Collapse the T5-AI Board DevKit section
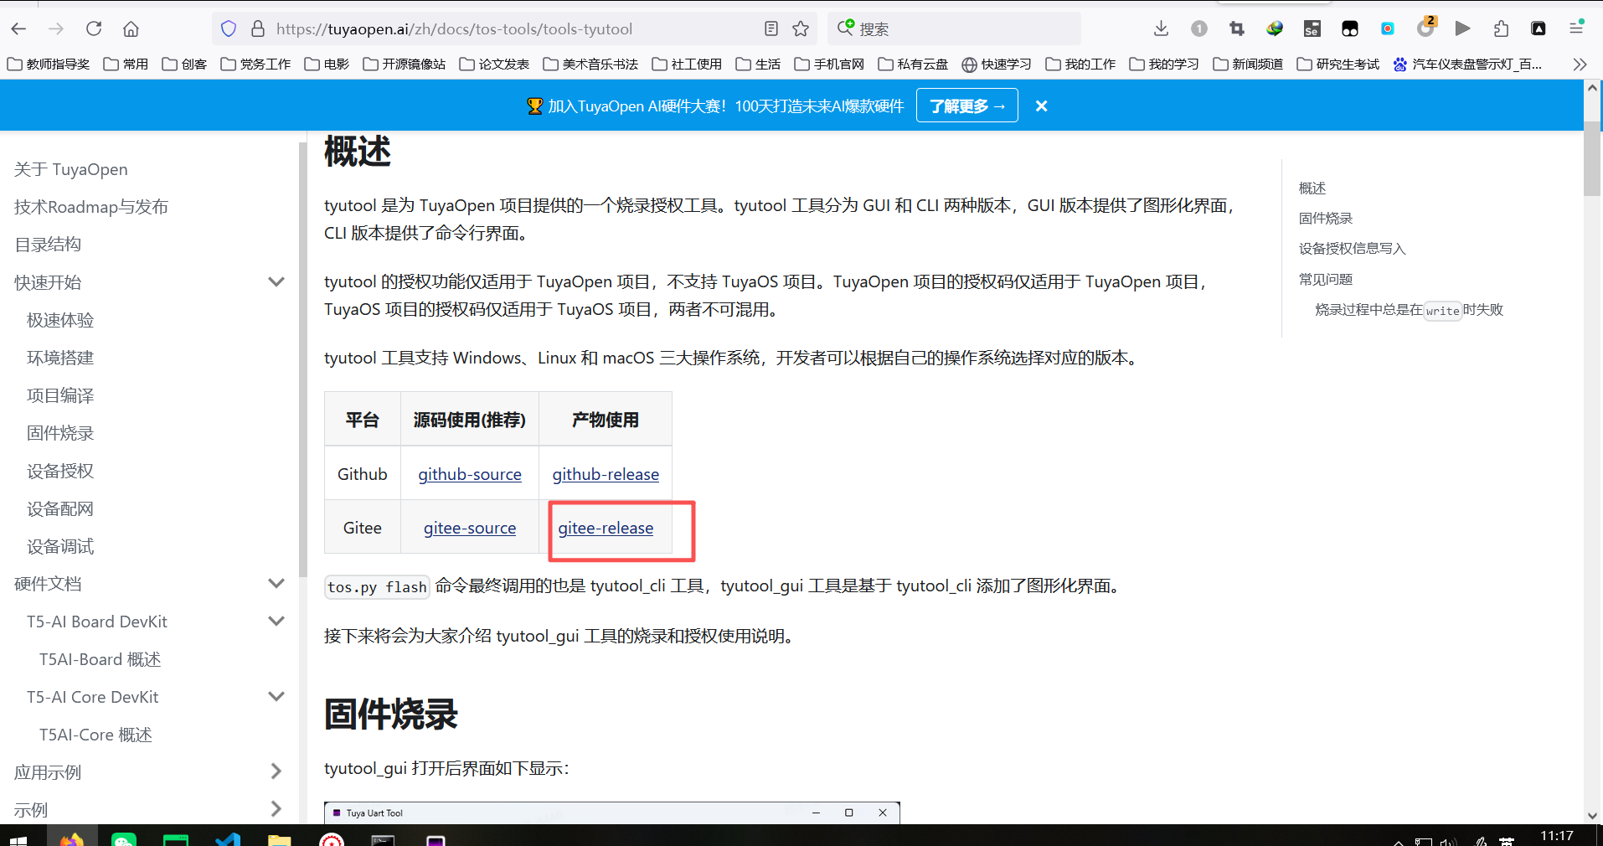Image resolution: width=1603 pixels, height=846 pixels. 276,622
